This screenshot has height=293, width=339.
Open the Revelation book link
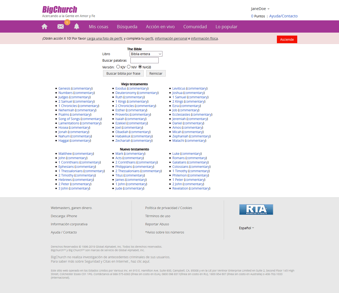click(x=180, y=188)
